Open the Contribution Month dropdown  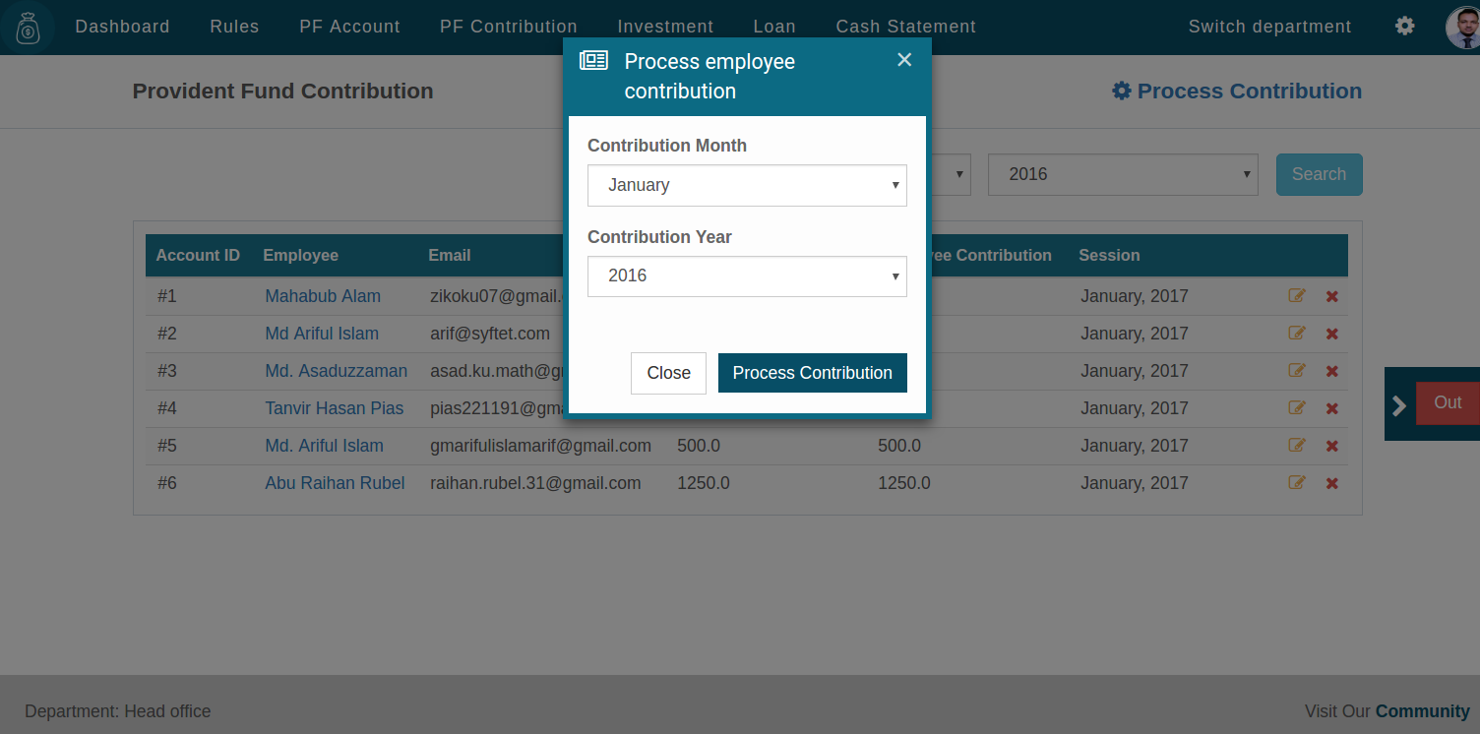(x=747, y=185)
